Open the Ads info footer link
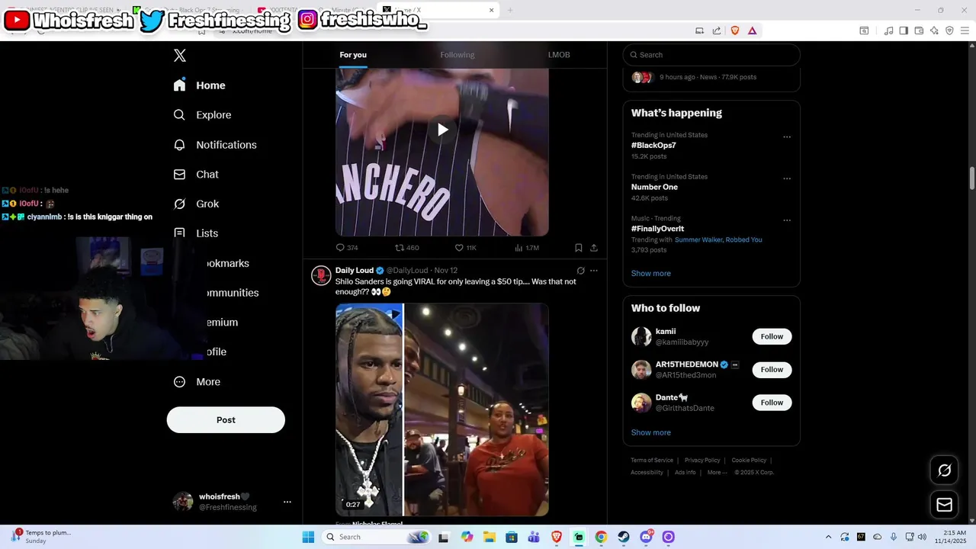This screenshot has height=549, width=976. coord(685,473)
